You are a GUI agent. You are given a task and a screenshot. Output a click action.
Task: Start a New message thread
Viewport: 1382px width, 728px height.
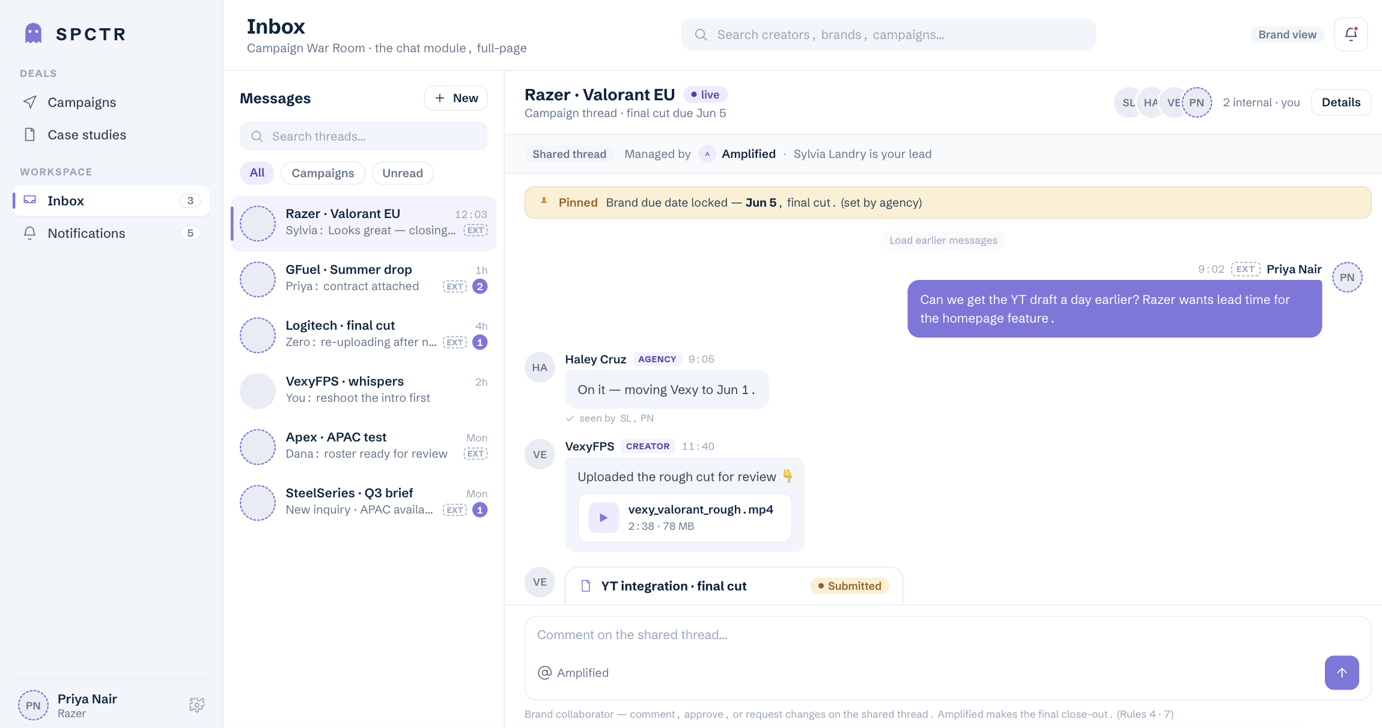[x=456, y=98]
